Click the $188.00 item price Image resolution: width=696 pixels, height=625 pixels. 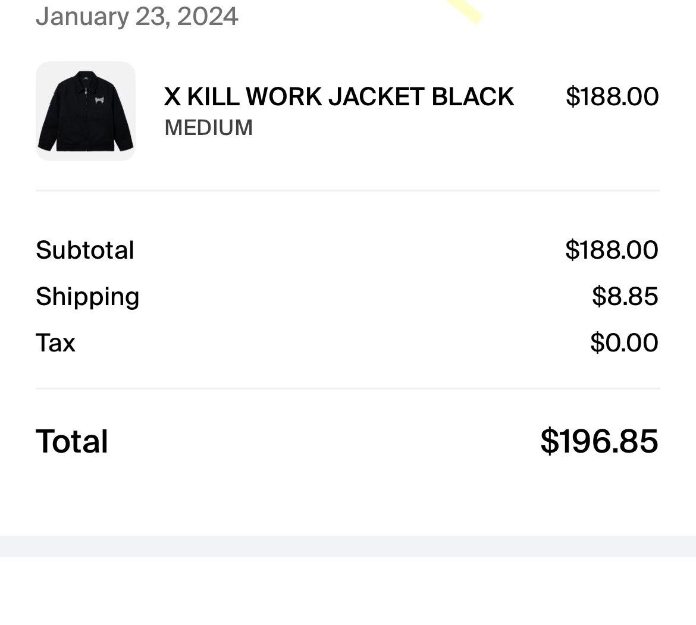(x=613, y=96)
